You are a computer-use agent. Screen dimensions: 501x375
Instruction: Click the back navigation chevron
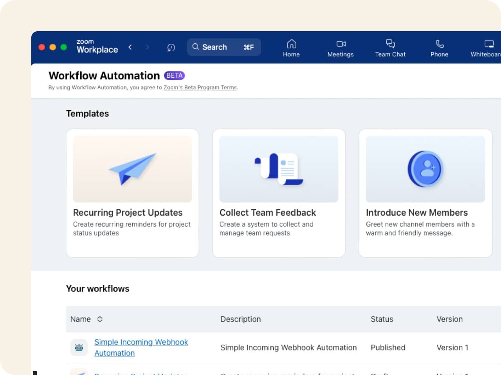130,47
